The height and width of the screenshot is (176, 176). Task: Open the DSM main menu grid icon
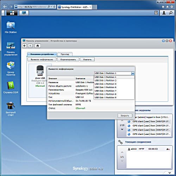(12, 13)
